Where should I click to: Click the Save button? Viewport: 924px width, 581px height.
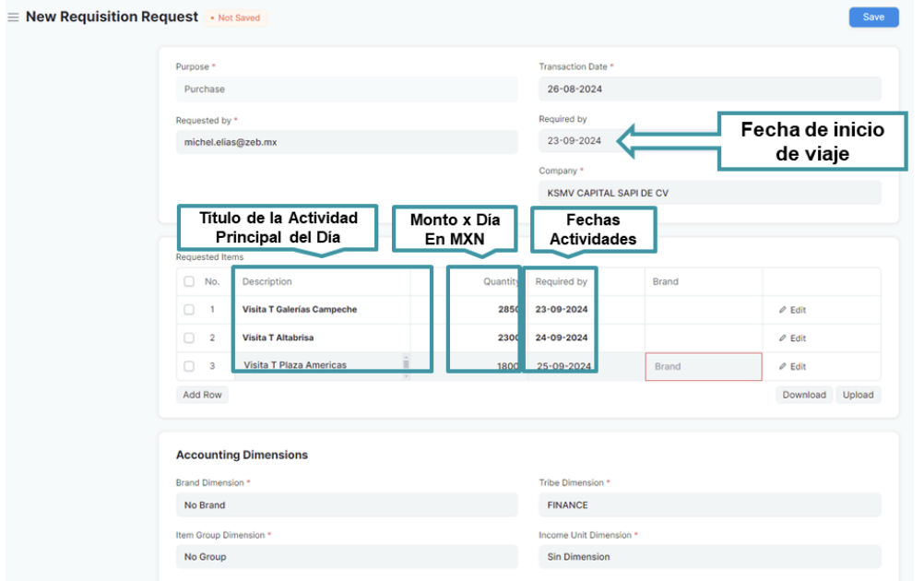coord(872,18)
